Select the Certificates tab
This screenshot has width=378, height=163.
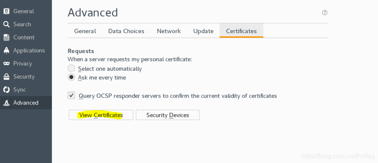point(241,31)
